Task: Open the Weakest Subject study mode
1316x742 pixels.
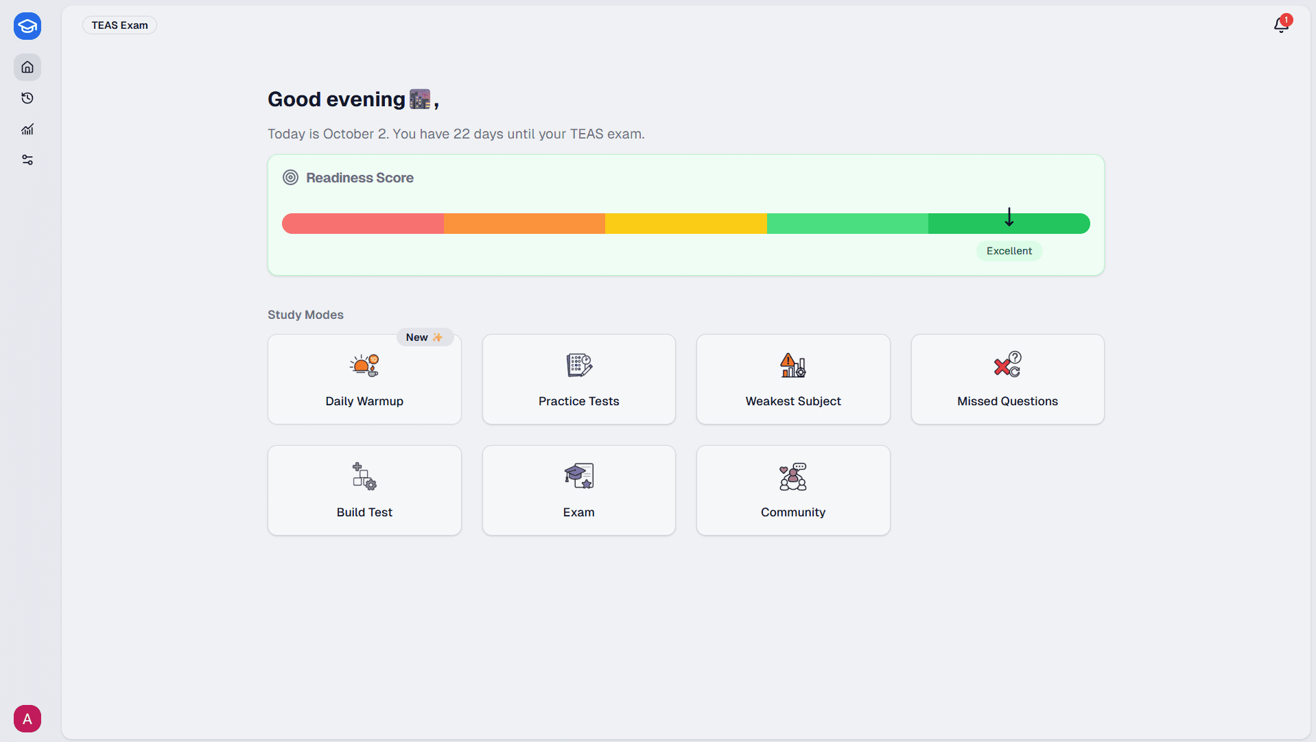Action: coord(793,379)
